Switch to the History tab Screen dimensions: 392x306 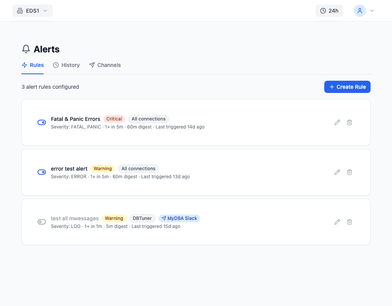[x=66, y=65]
